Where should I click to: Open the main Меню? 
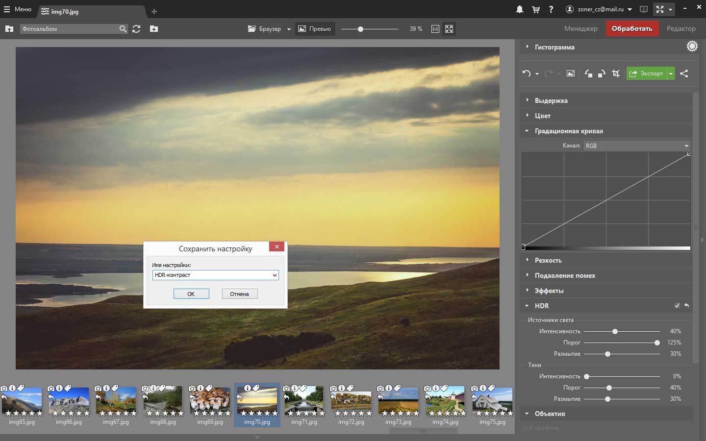(x=18, y=9)
